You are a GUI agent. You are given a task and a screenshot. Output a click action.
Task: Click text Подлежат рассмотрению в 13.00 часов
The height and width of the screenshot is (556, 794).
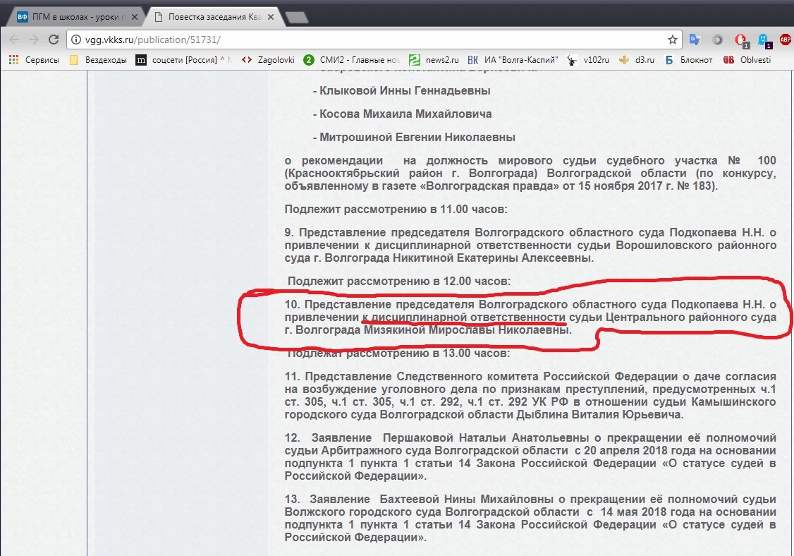pyautogui.click(x=398, y=353)
